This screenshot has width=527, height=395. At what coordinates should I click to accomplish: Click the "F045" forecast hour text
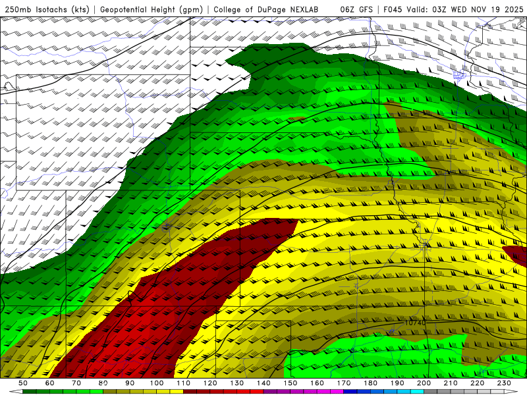click(x=393, y=10)
